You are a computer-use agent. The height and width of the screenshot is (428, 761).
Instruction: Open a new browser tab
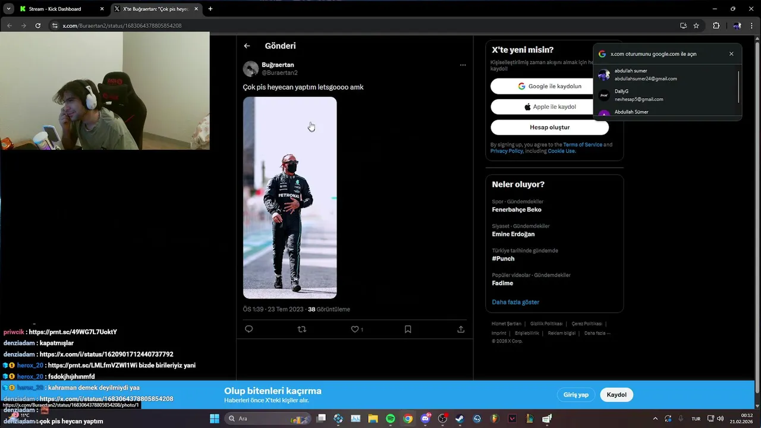210,9
